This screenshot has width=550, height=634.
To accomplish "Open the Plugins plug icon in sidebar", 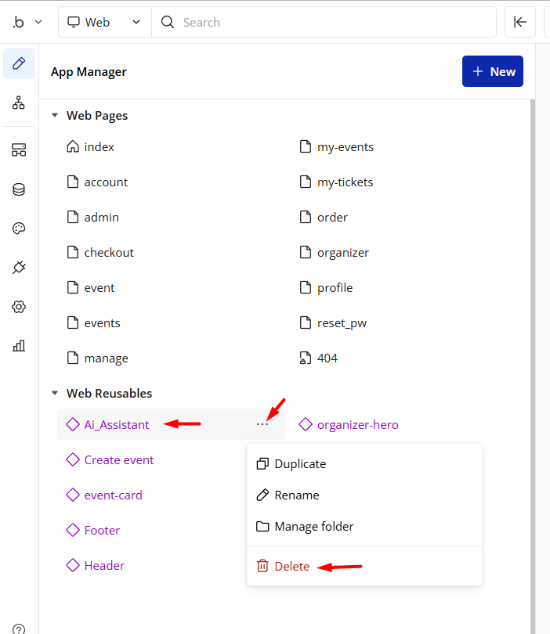I will coord(19,268).
